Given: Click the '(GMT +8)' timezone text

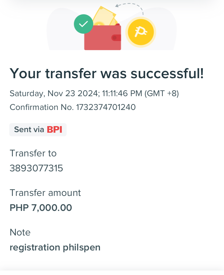Looking at the screenshot, I should (162, 93).
